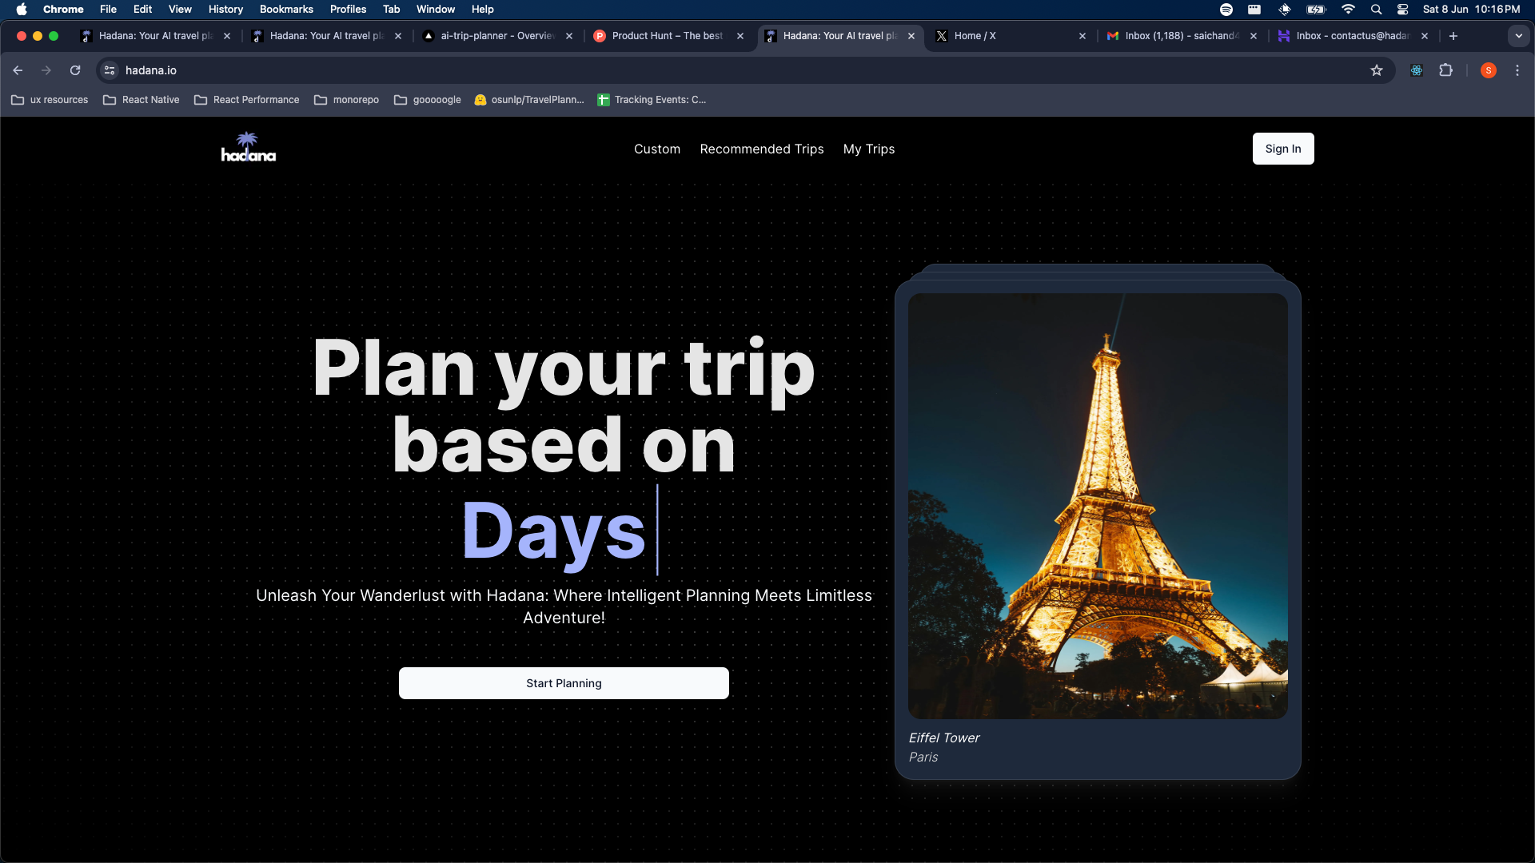Go to Recommended Trips page
The height and width of the screenshot is (863, 1535).
761,149
